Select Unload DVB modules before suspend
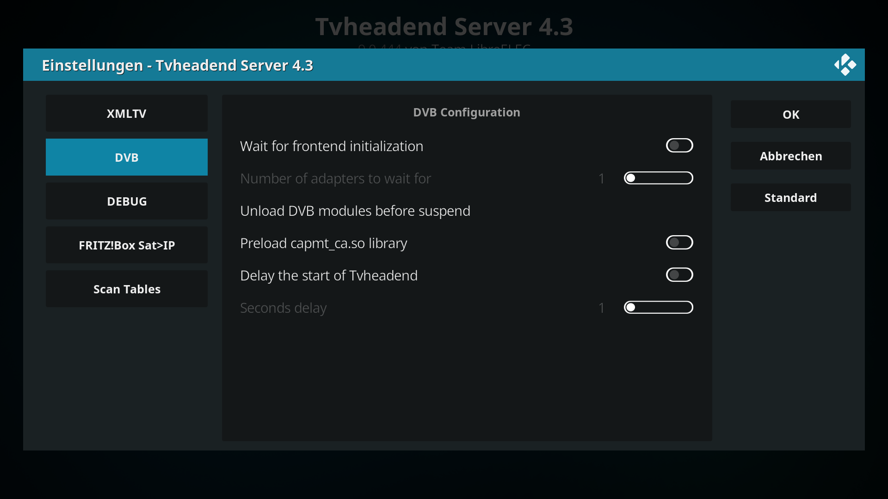Screen dimensions: 888x499 coord(467,211)
